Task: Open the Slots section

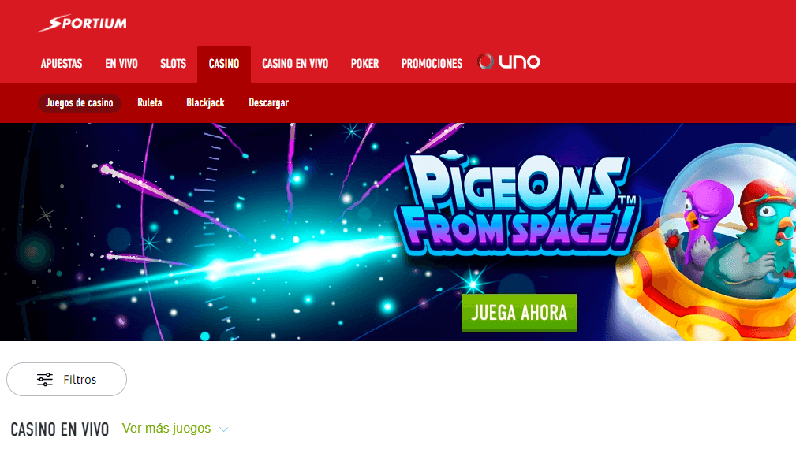Action: click(173, 64)
